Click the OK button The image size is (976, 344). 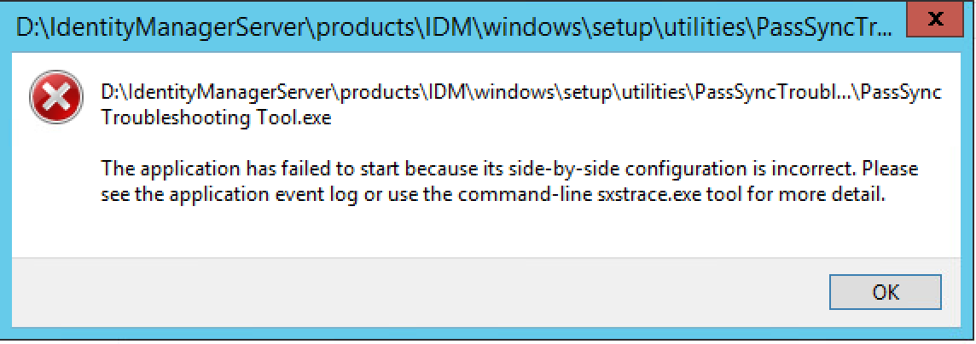[x=886, y=293]
